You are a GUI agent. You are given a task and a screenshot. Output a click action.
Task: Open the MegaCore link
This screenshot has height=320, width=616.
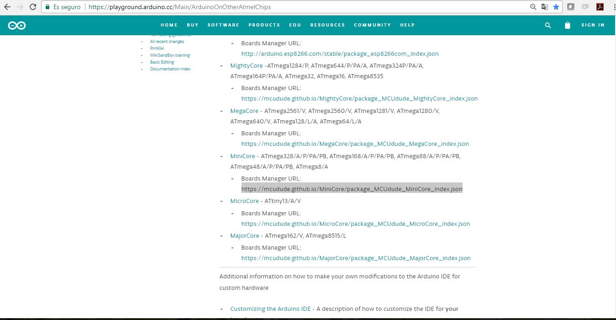[244, 111]
